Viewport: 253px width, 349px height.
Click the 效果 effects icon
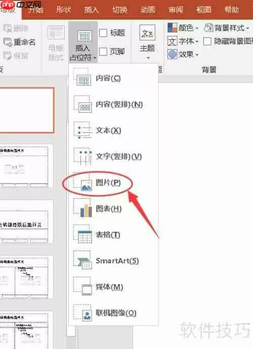pos(172,54)
